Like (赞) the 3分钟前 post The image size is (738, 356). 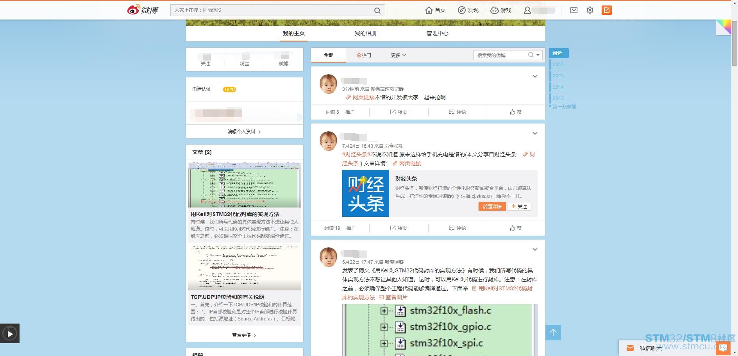(x=516, y=112)
